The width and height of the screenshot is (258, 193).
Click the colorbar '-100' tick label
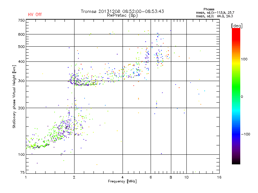coord(245,134)
